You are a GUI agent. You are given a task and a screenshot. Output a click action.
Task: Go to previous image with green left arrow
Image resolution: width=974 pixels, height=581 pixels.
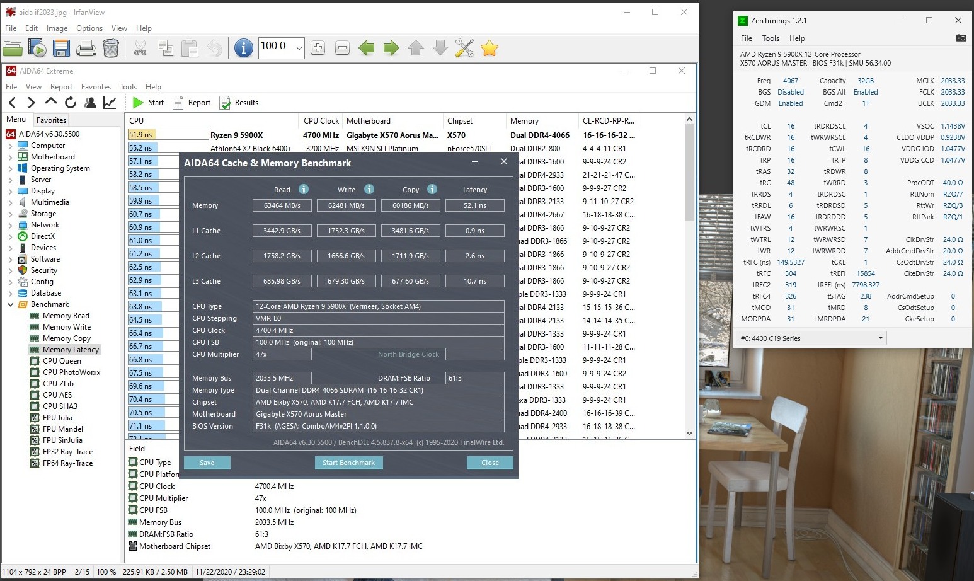coord(367,48)
